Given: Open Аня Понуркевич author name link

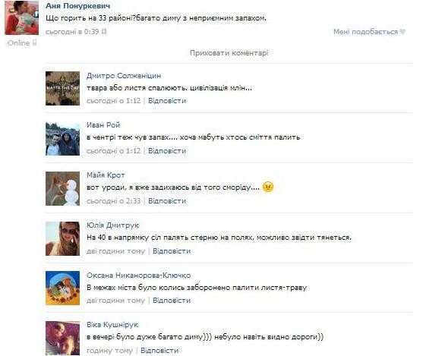Looking at the screenshot, I should 78,5.
